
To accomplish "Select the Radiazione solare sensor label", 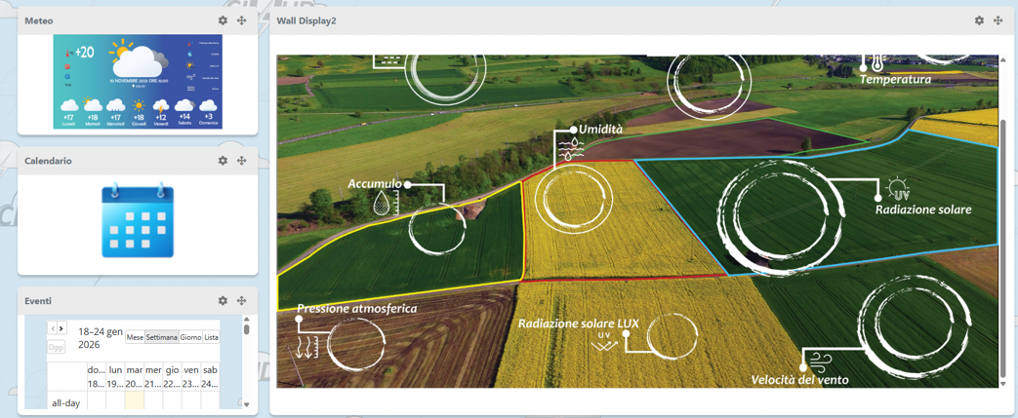I will click(922, 209).
